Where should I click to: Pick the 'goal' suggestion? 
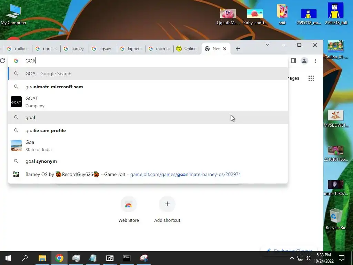(148, 117)
